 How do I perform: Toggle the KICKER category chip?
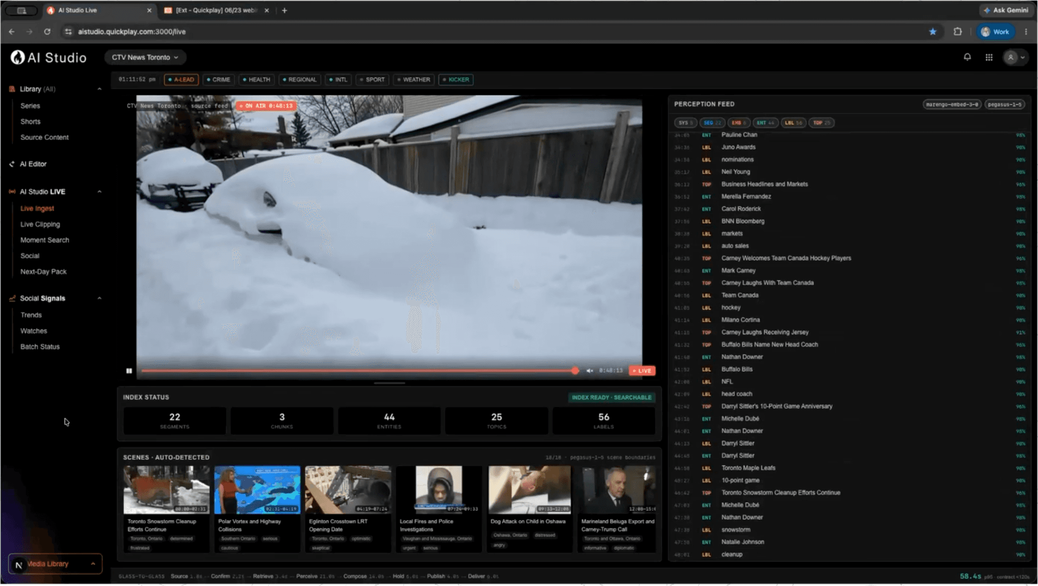(456, 80)
